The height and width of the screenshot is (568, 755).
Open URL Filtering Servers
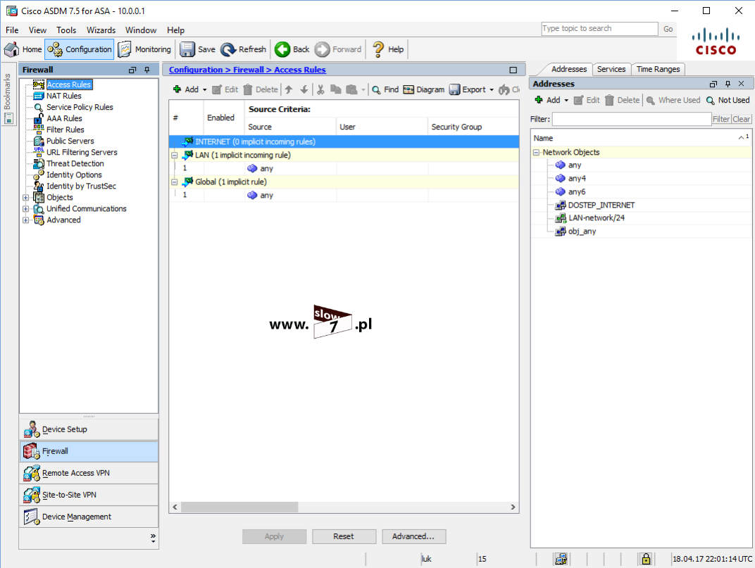(82, 152)
